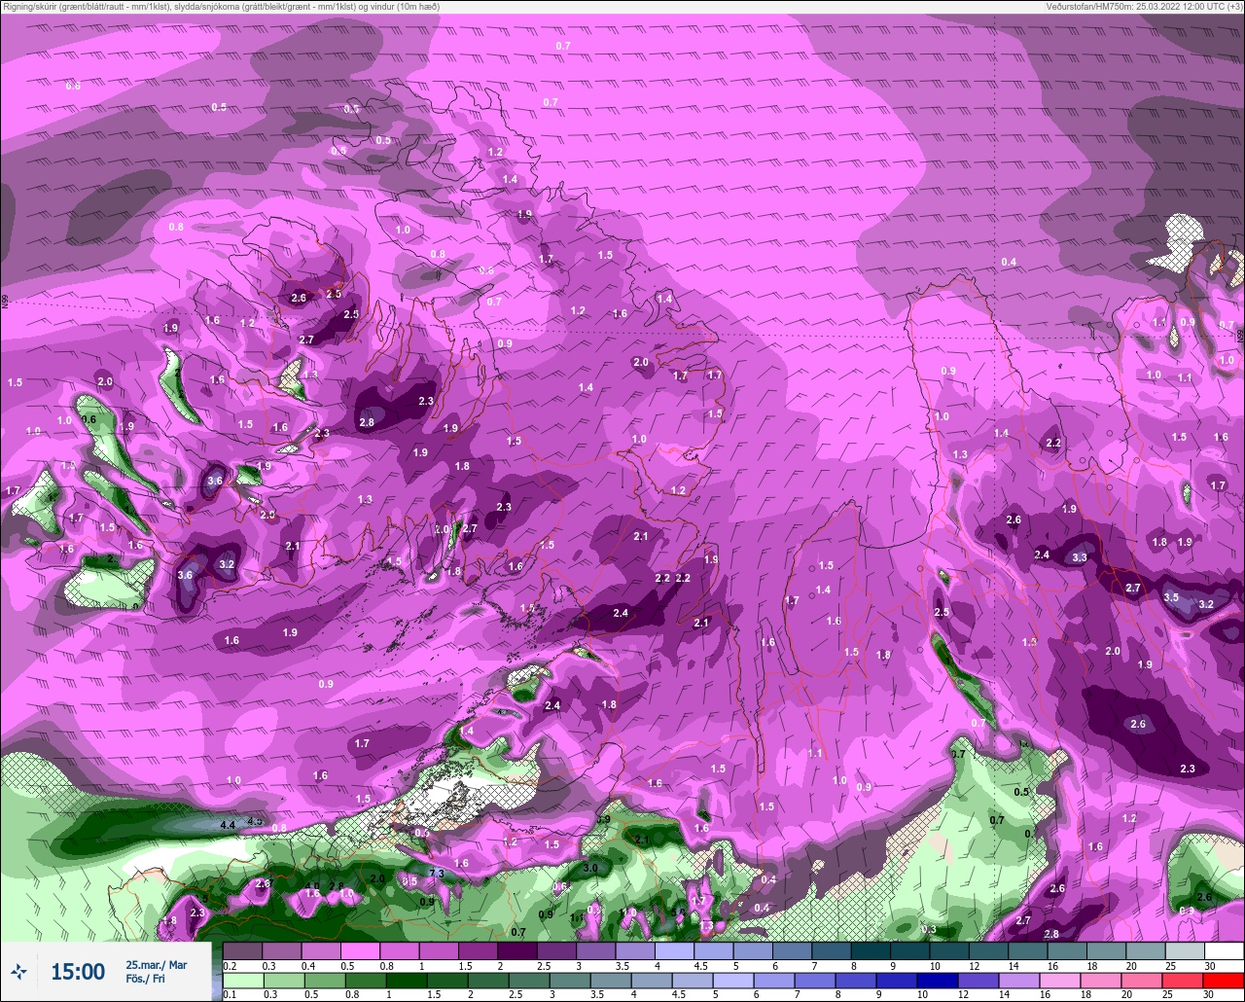Click the light gray 25 swatch in upper legend
The width and height of the screenshot is (1245, 1002).
pos(1185,950)
